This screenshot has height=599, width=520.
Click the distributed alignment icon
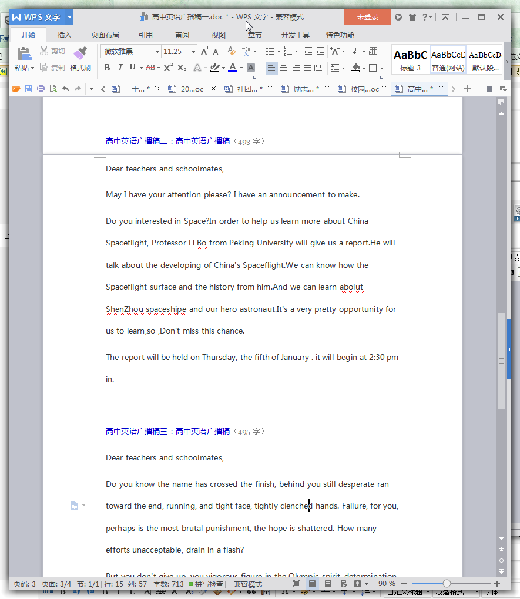coord(319,68)
